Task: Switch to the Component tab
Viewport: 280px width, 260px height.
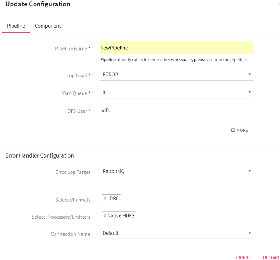Action: [48, 26]
